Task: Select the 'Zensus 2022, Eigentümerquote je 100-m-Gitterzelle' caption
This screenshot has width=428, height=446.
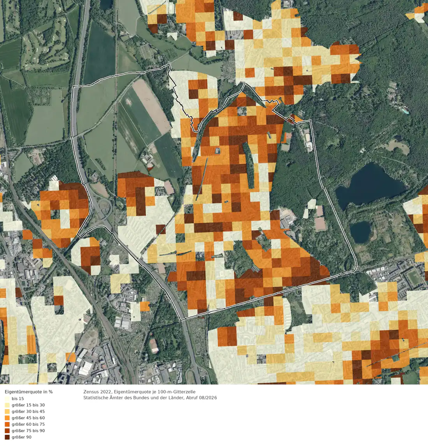Action: tap(139, 392)
